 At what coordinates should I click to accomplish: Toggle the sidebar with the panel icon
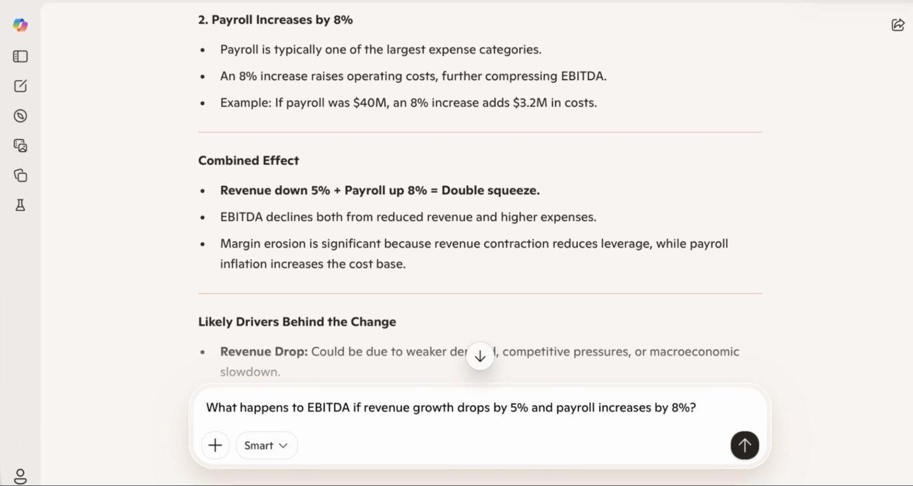(x=20, y=56)
